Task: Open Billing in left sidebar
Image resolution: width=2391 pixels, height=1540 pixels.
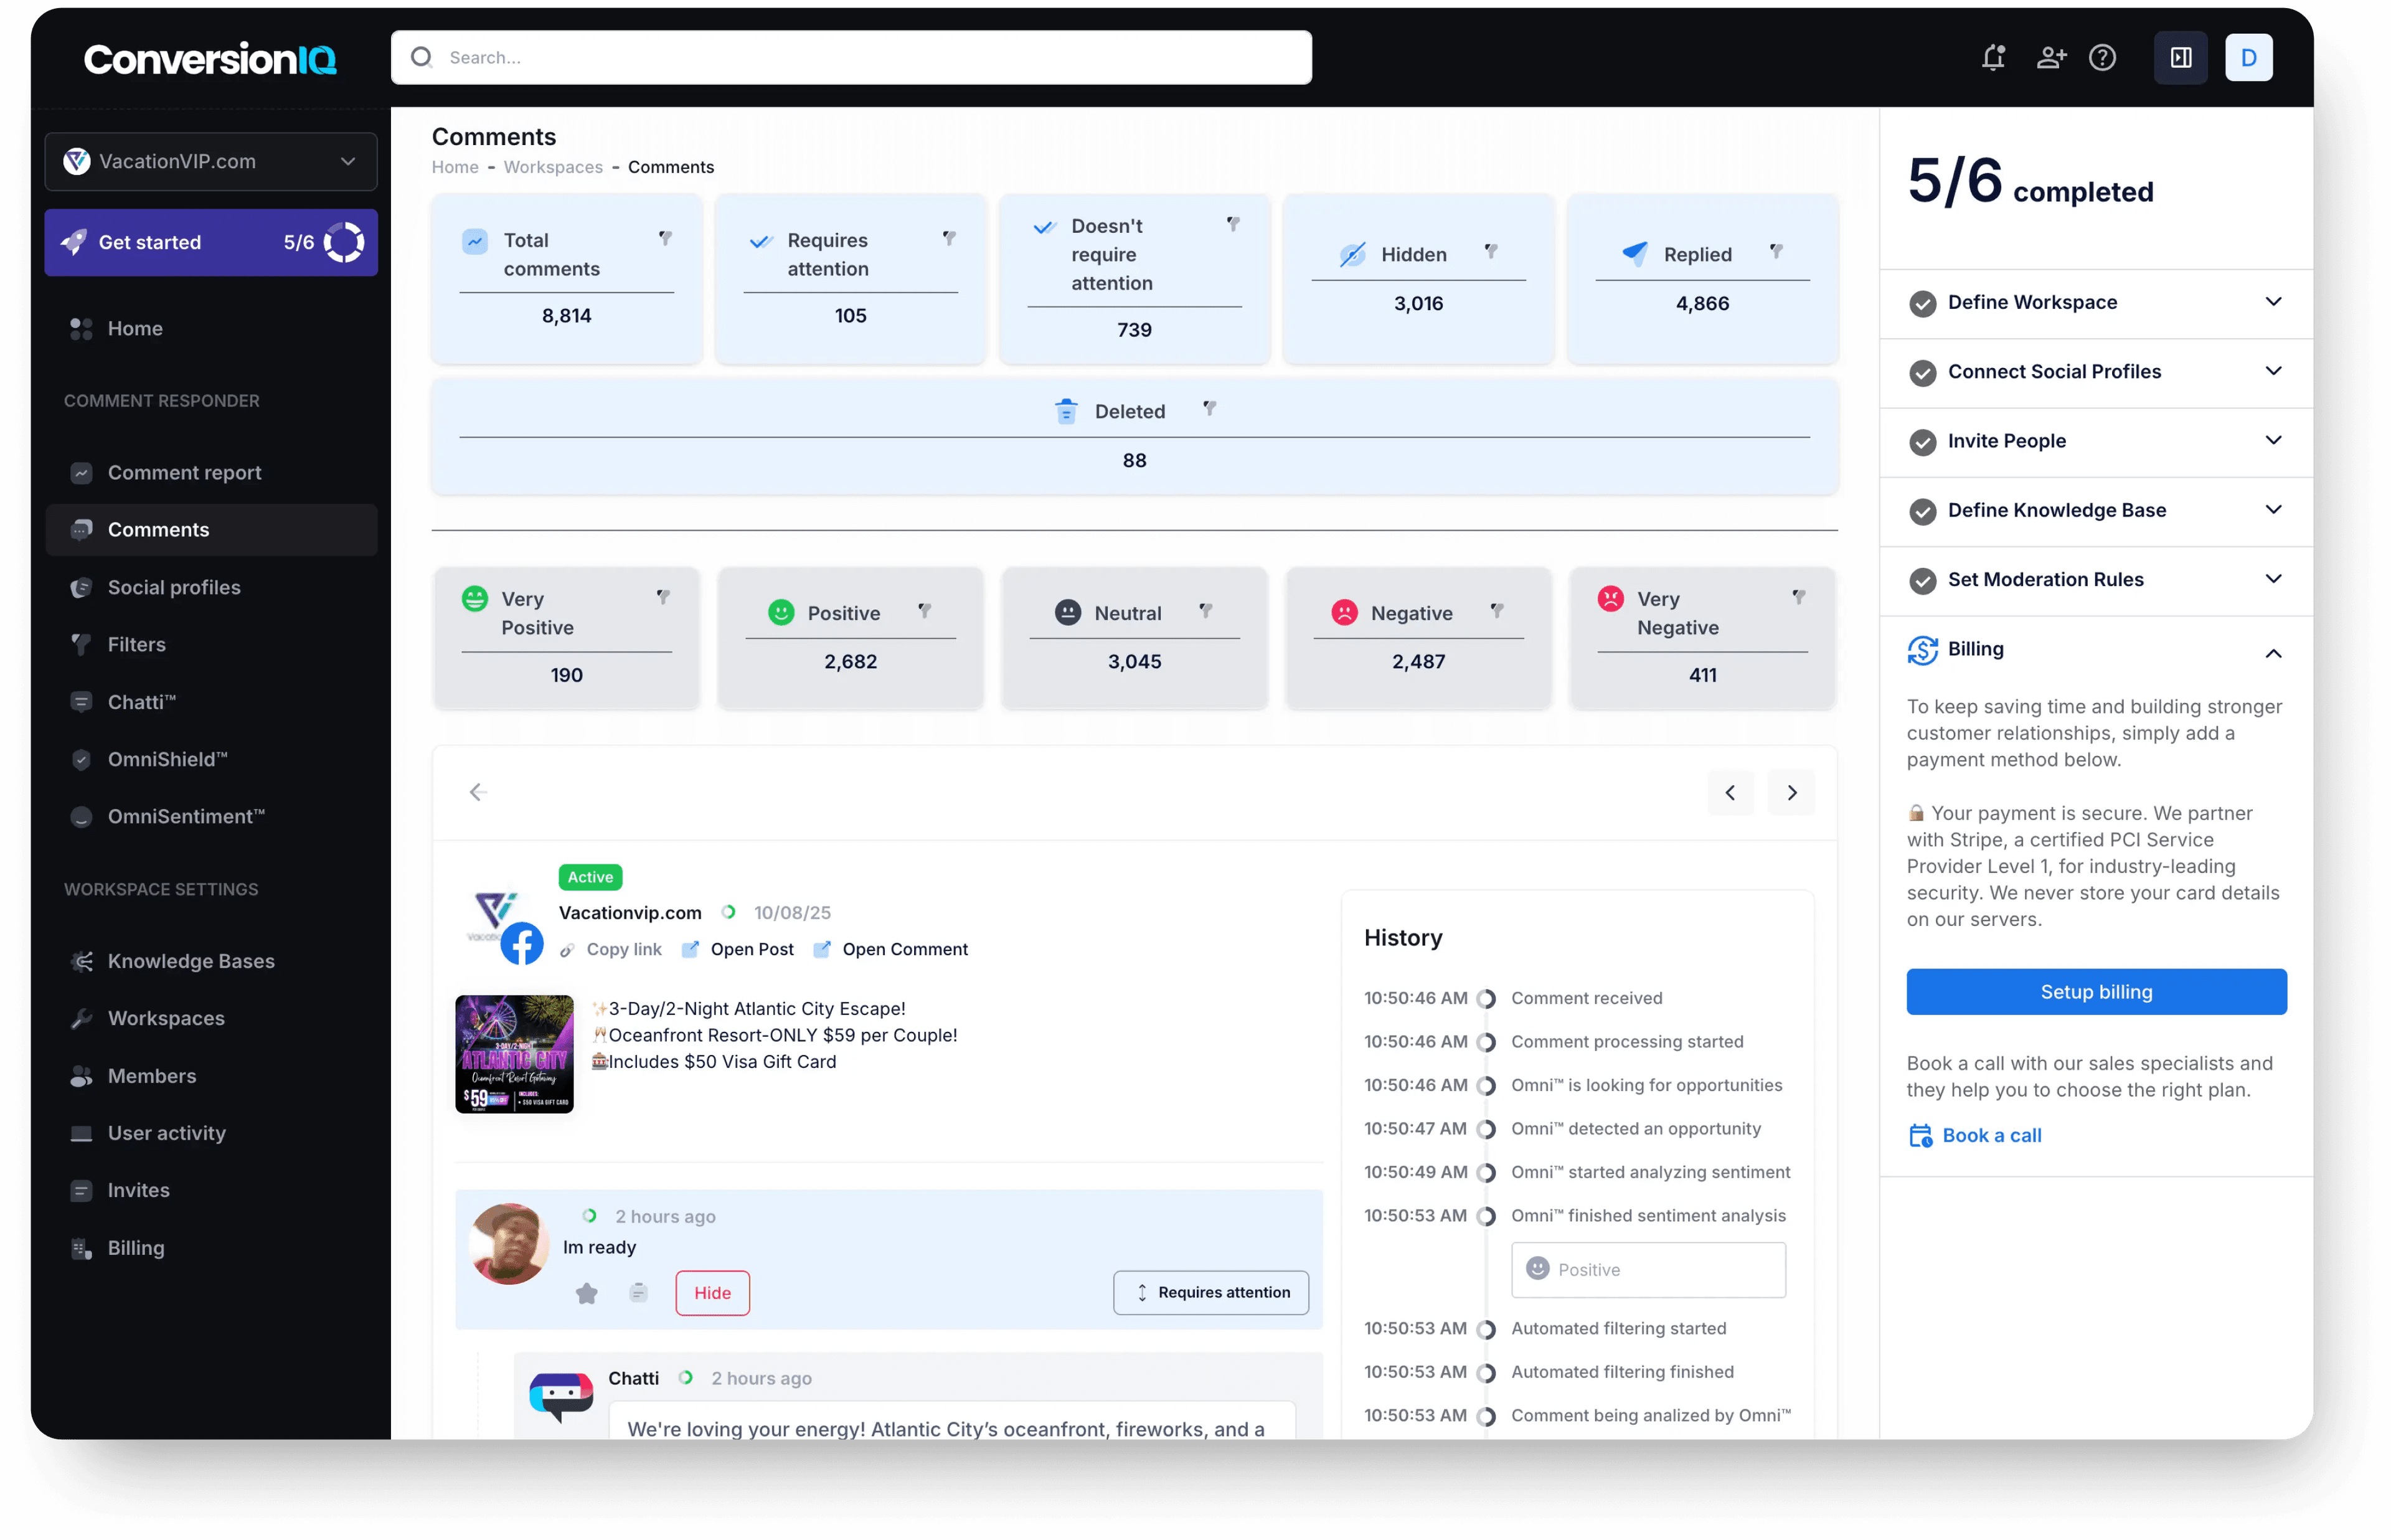Action: tap(136, 1248)
